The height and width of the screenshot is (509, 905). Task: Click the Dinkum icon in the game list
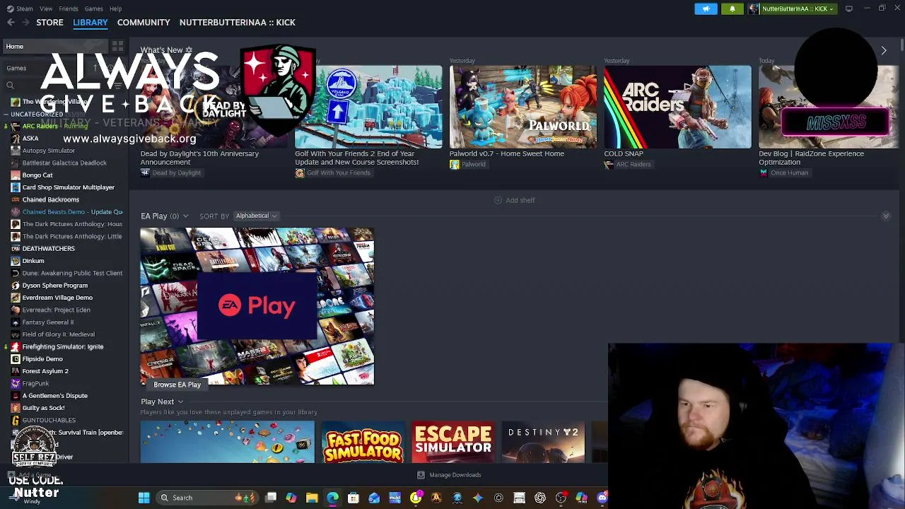click(16, 261)
